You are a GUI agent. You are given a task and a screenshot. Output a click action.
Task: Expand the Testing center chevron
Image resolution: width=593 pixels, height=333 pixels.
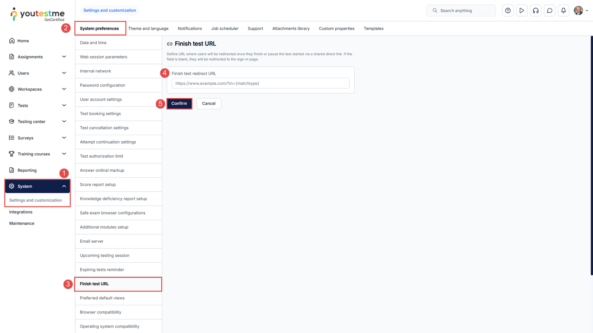(x=64, y=121)
